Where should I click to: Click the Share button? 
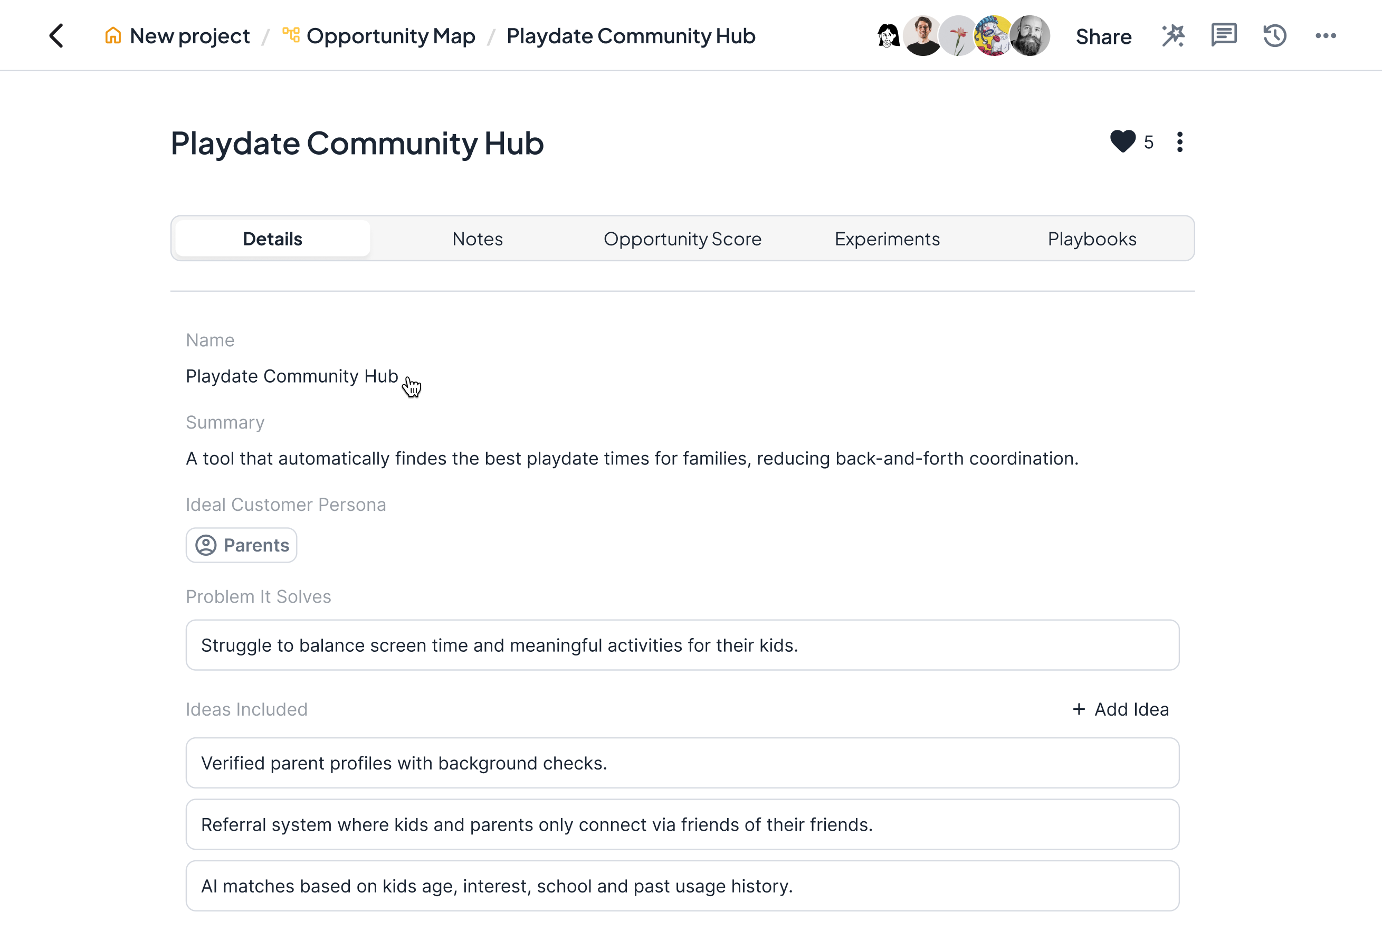click(x=1103, y=37)
